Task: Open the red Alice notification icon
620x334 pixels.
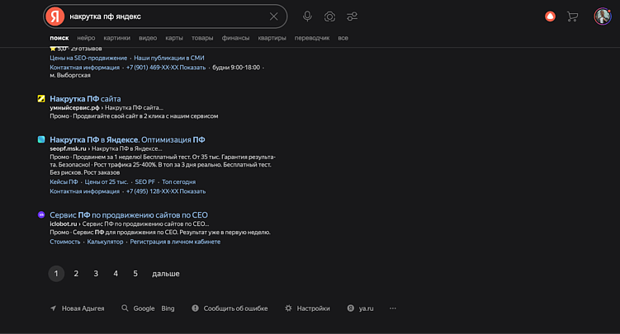Action: (x=551, y=16)
